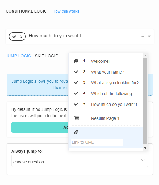Click the teal Add button
Screen dimensions: 159x185
point(40,127)
